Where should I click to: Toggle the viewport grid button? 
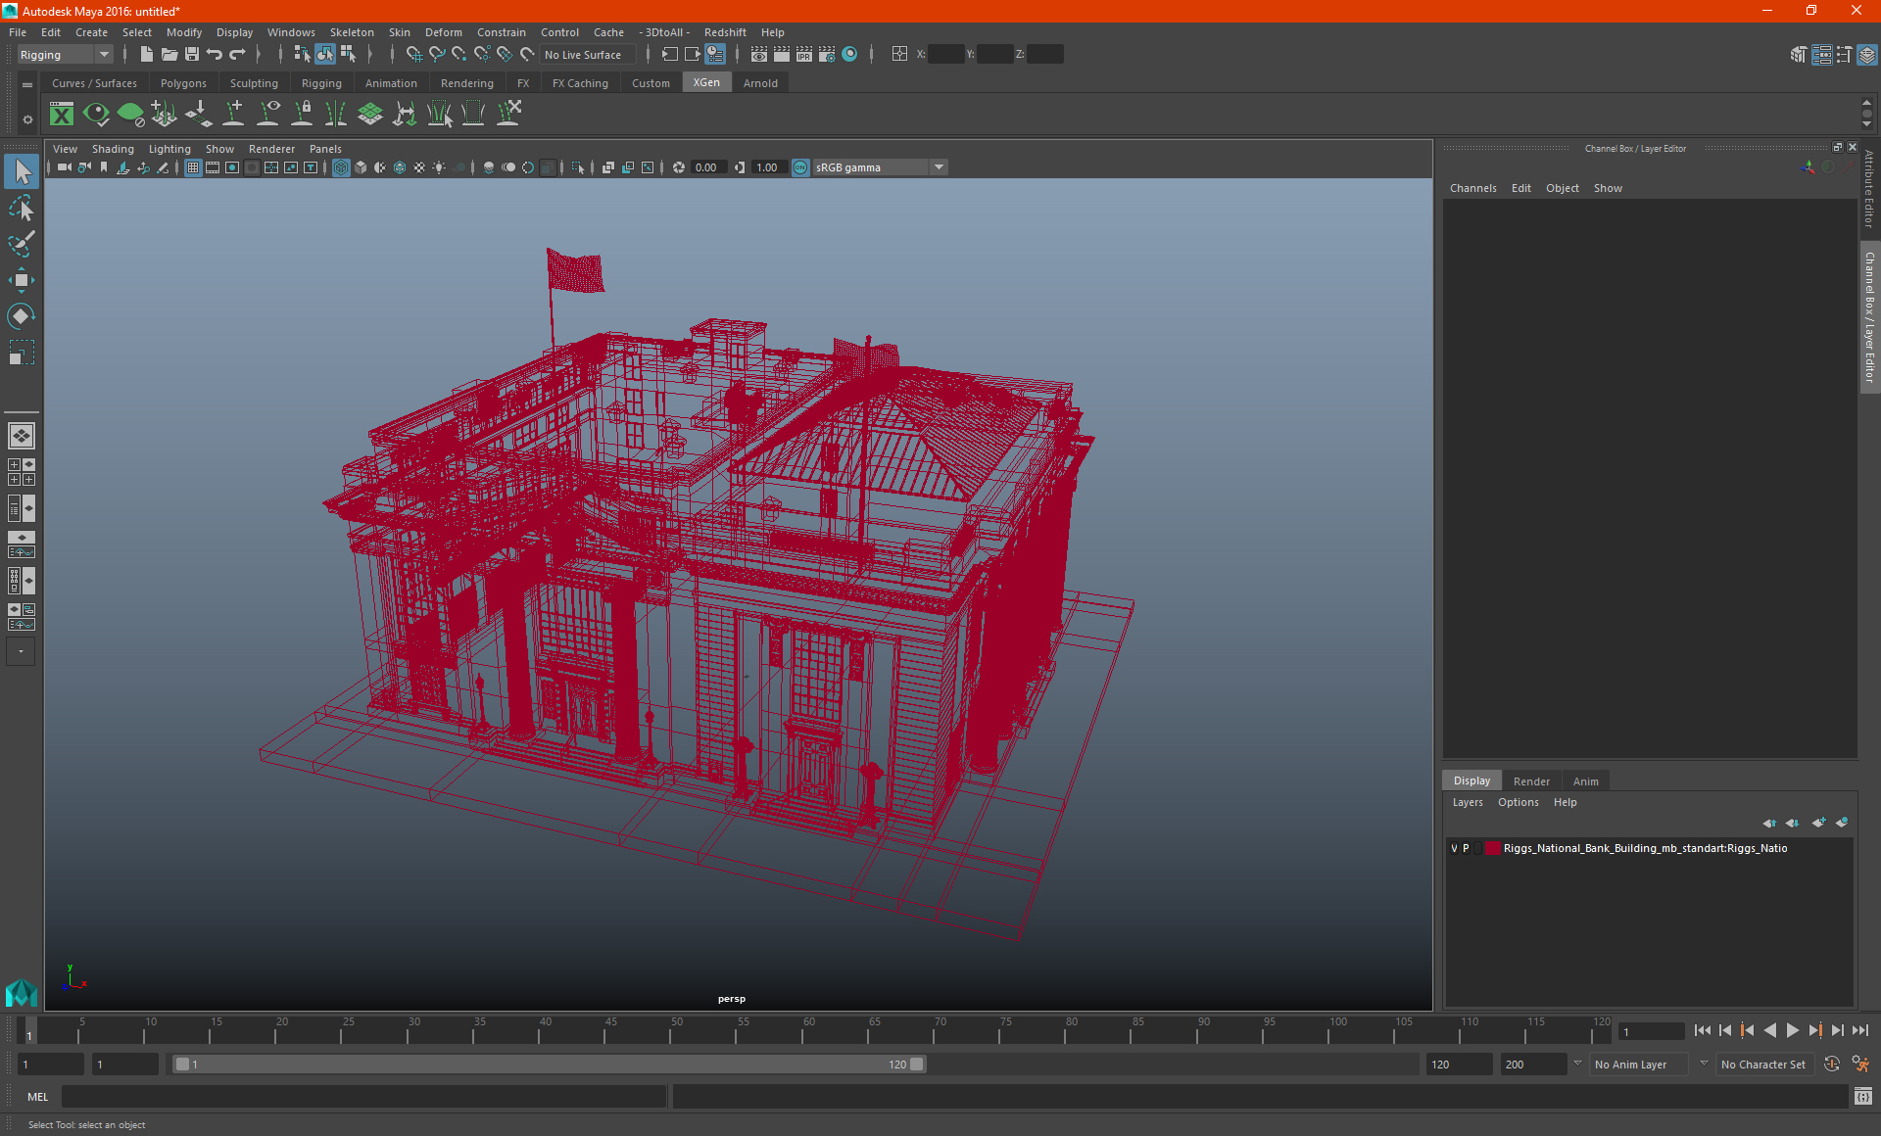[x=193, y=167]
